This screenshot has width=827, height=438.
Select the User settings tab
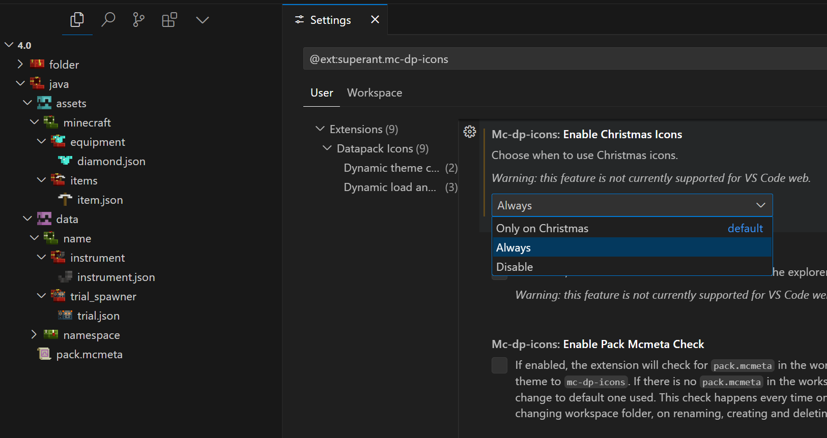pos(322,93)
